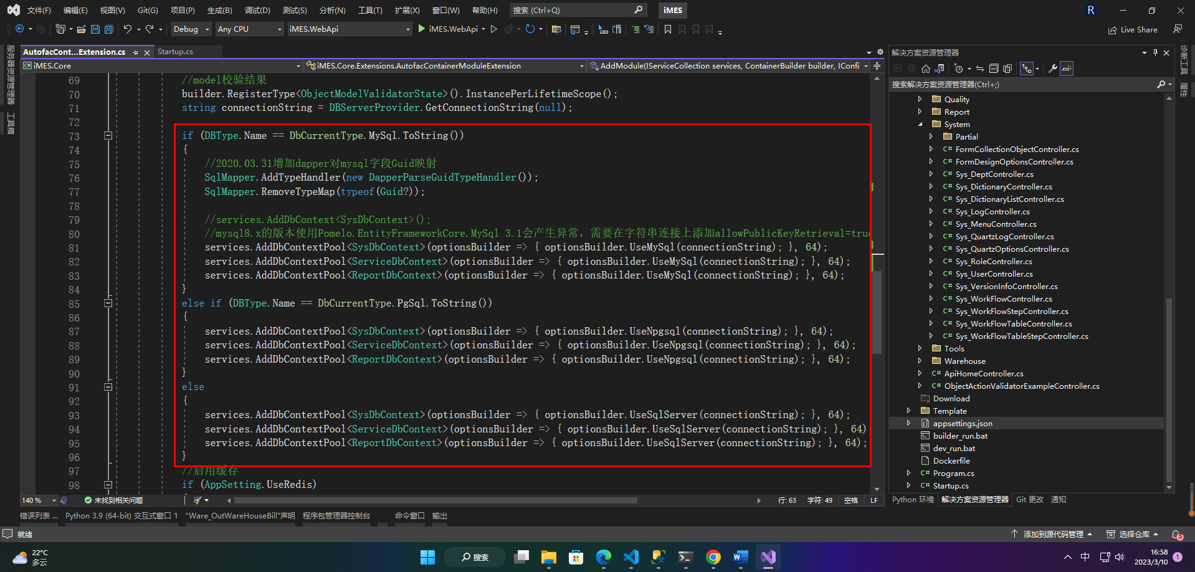Click the Navigate Backward arrow icon
This screenshot has height=572, width=1195.
(20, 29)
